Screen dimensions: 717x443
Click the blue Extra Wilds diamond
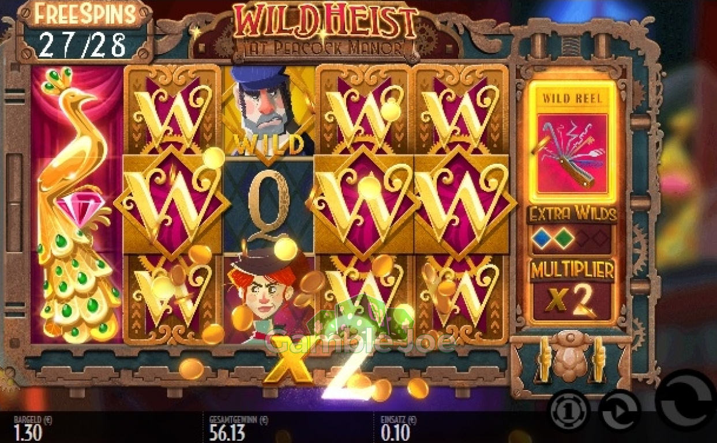coord(542,239)
